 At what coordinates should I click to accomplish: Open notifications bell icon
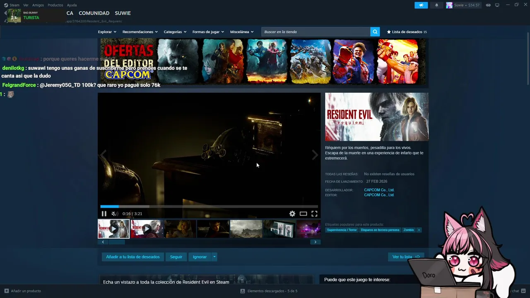click(x=436, y=5)
